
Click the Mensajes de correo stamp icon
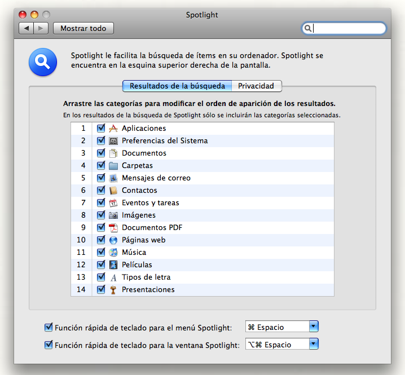(113, 178)
